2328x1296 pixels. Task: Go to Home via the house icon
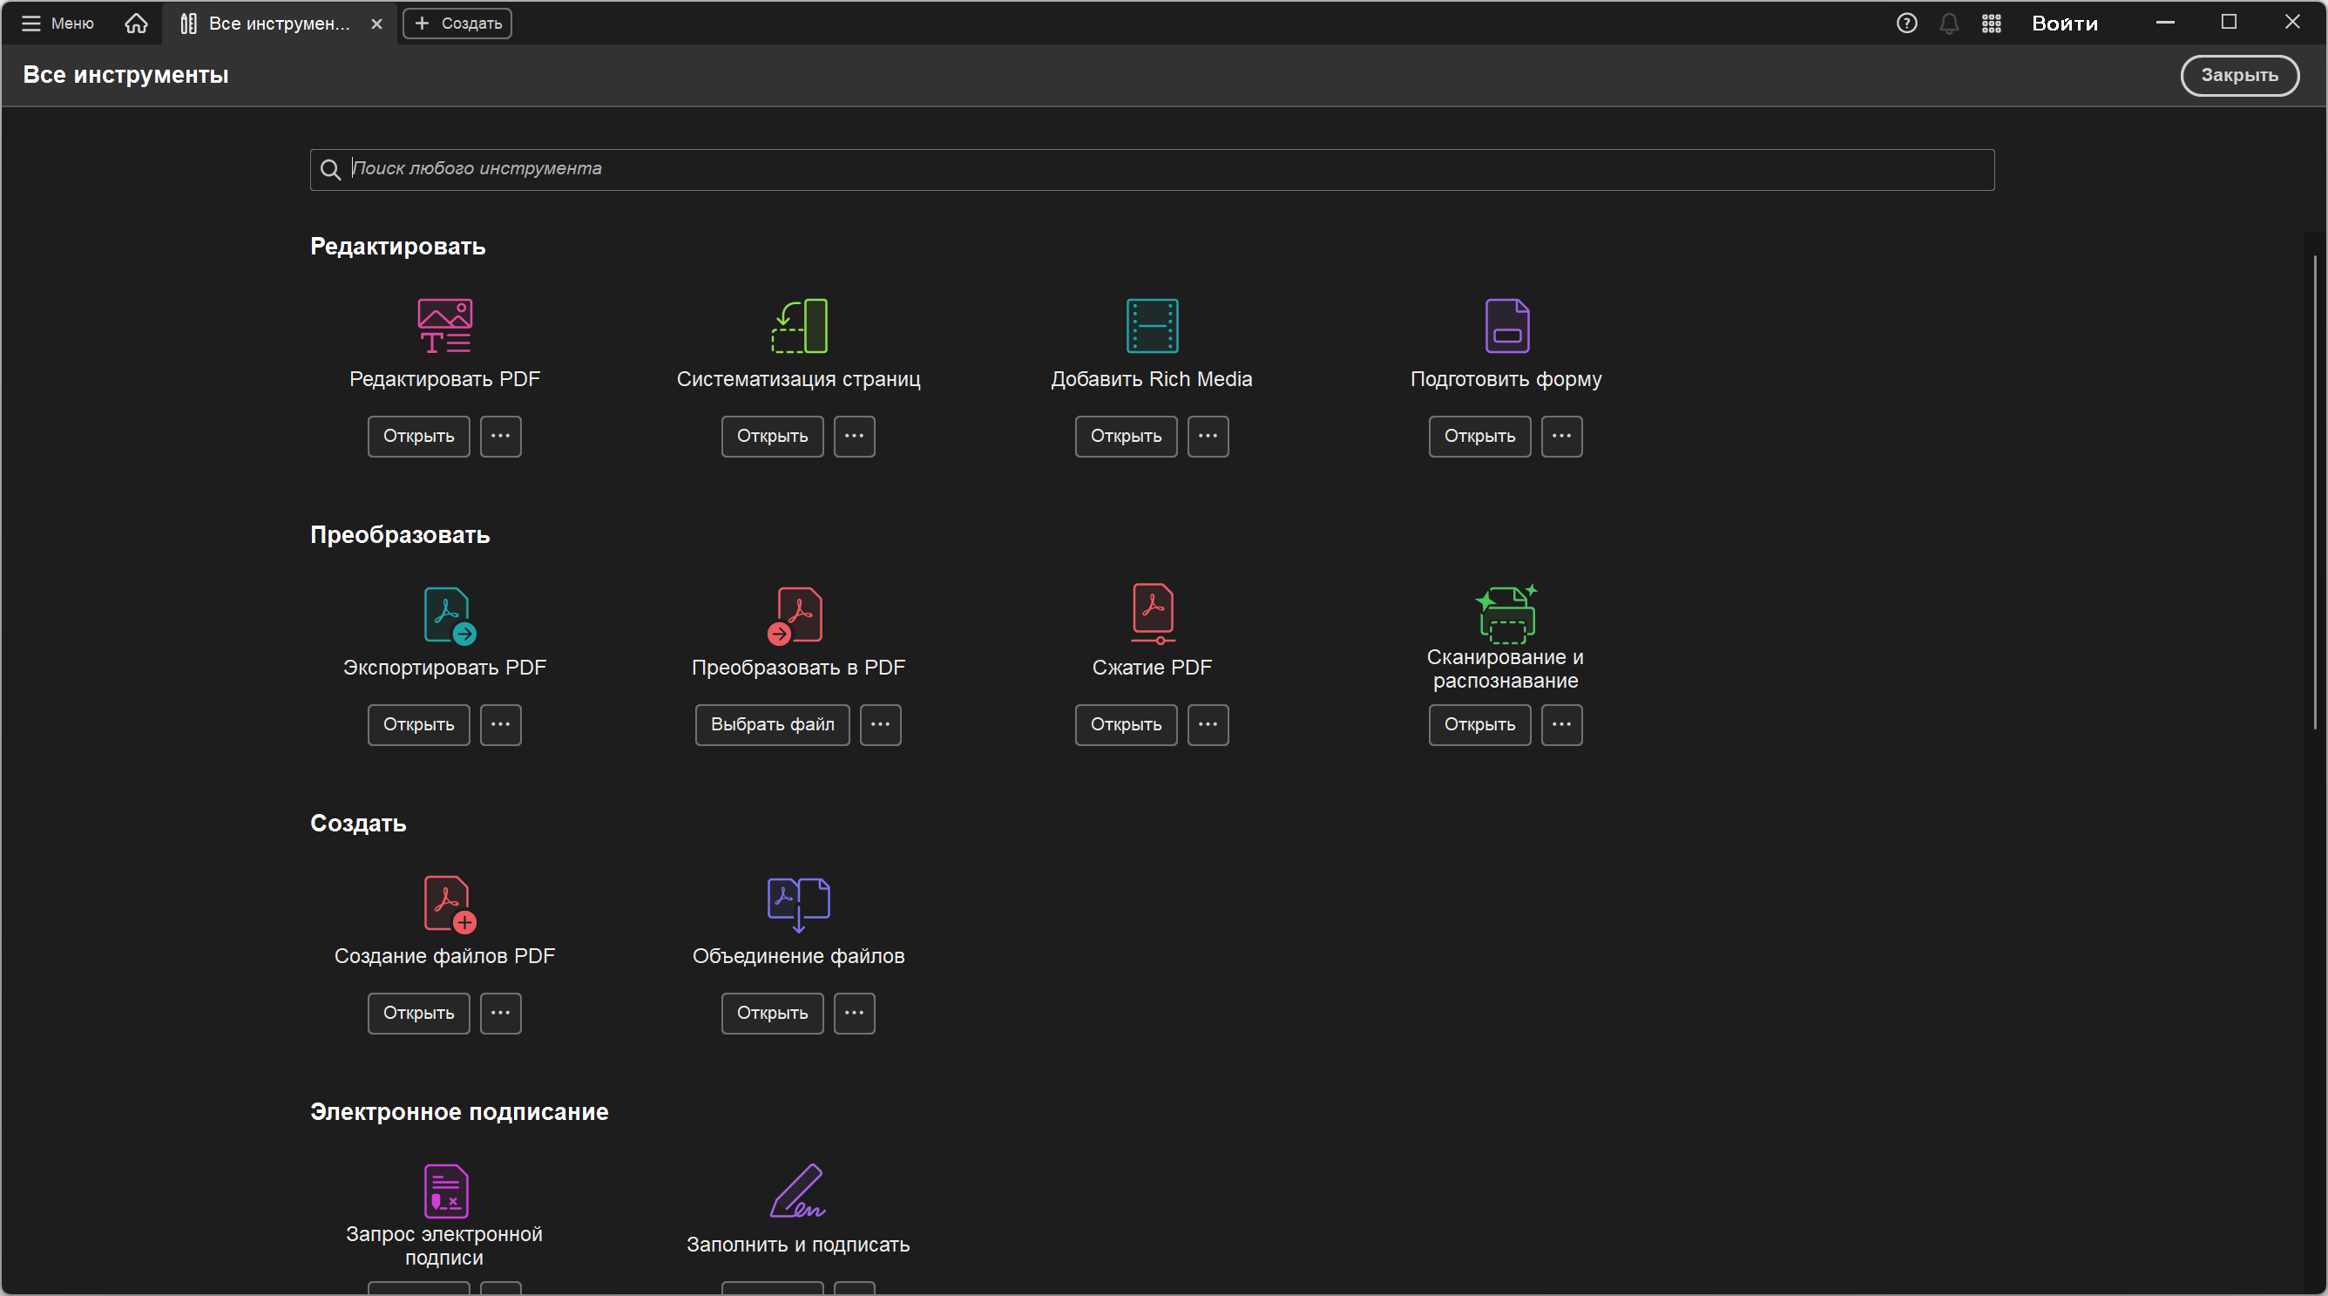[136, 24]
